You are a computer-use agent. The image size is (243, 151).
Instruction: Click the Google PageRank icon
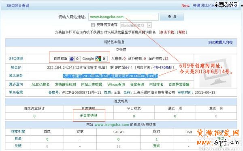click(98, 58)
